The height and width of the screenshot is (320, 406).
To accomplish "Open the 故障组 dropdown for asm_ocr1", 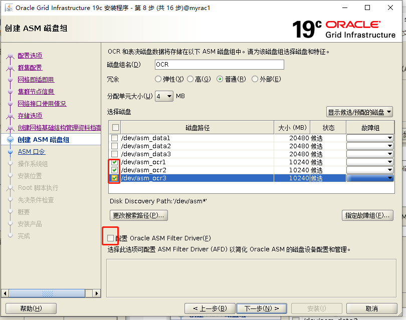I will point(370,162).
